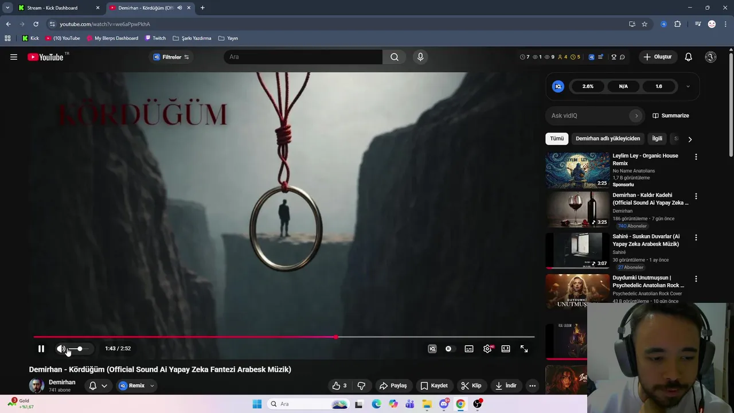Open options for Suskun Duvarlar video
Viewport: 734px width, 413px height.
coord(696,237)
